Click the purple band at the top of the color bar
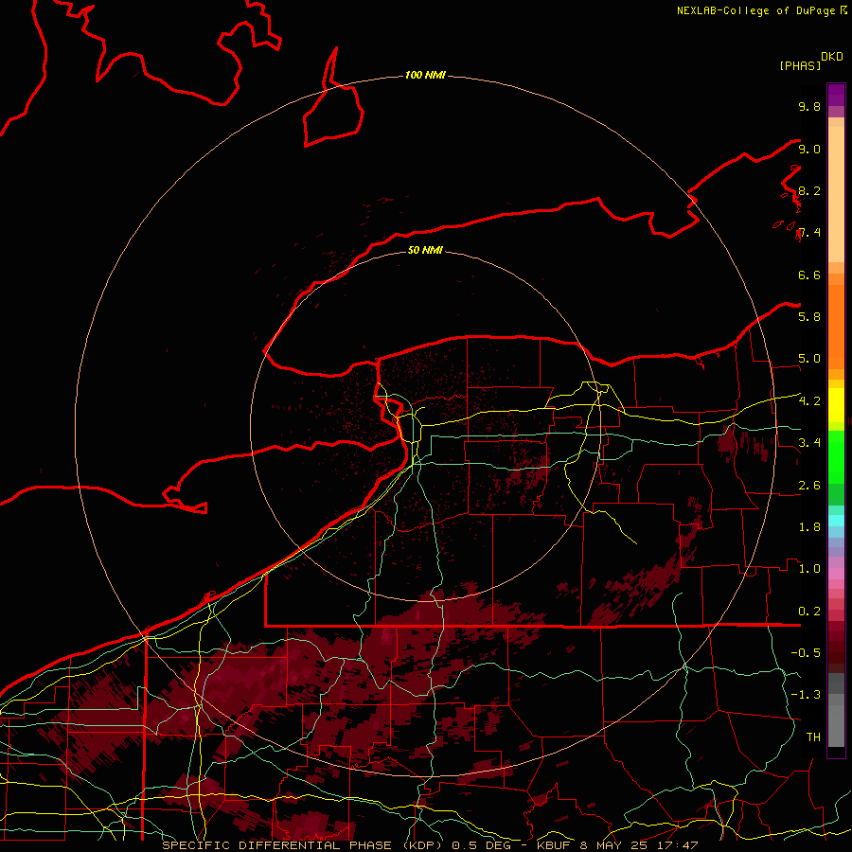This screenshot has height=852, width=852. (x=836, y=95)
